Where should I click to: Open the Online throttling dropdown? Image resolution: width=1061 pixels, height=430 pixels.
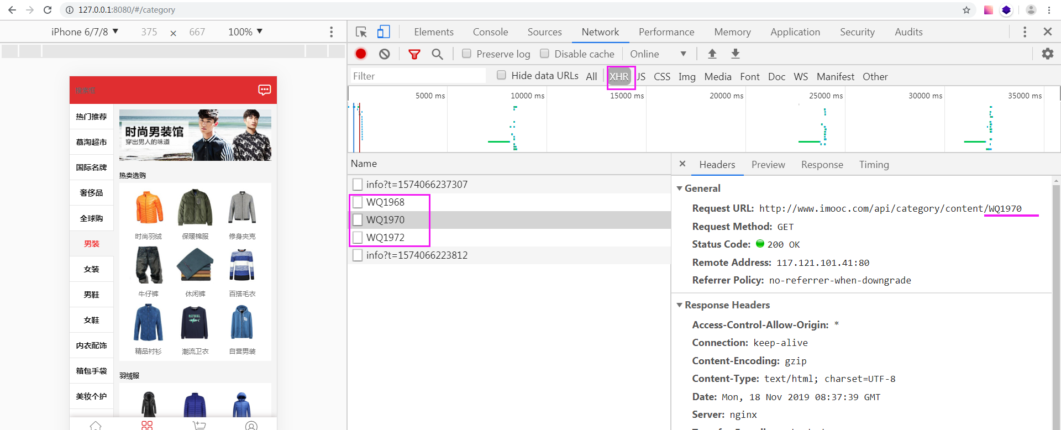coord(658,54)
